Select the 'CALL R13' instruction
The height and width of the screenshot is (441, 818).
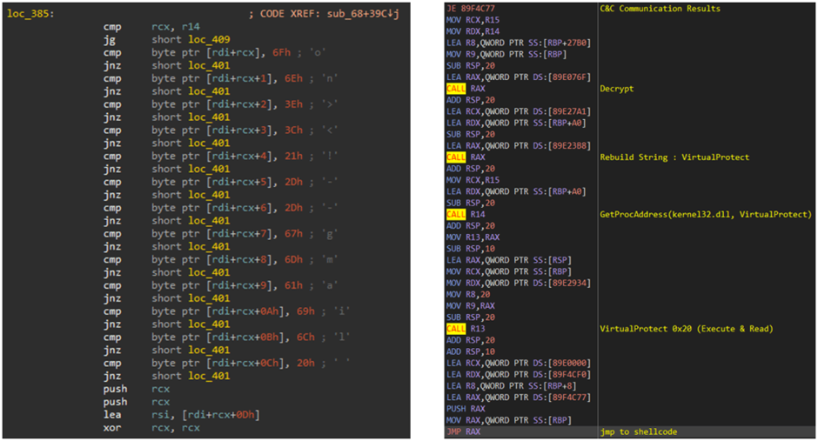tap(466, 329)
